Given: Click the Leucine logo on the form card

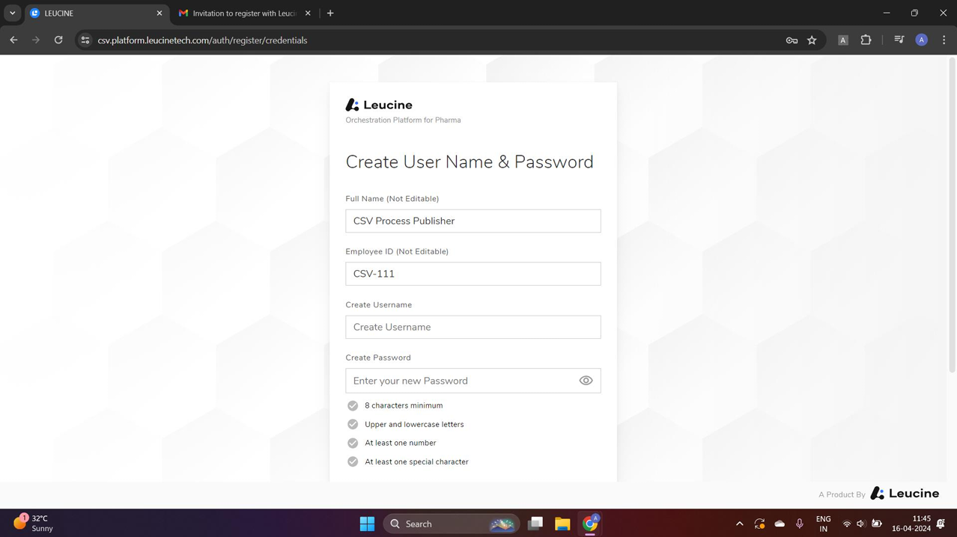Looking at the screenshot, I should coord(379,105).
